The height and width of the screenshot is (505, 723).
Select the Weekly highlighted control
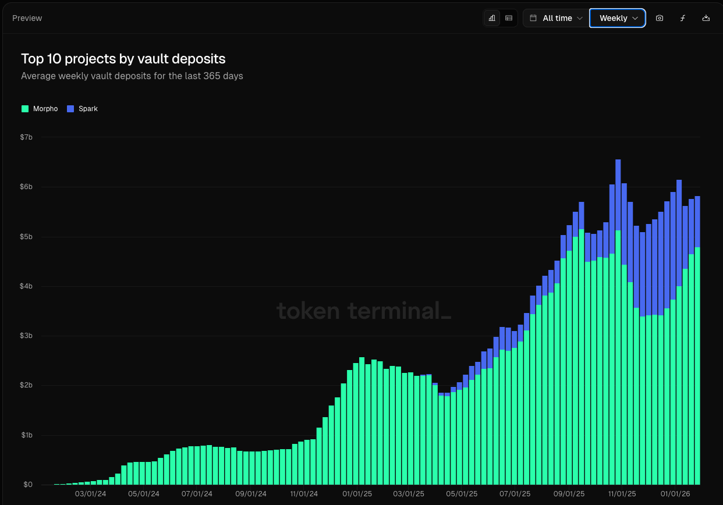pyautogui.click(x=617, y=18)
